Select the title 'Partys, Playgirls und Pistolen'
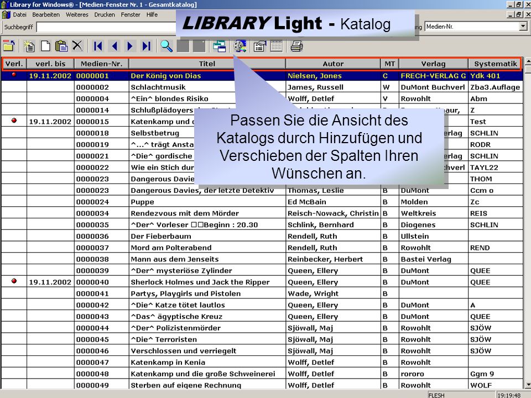This screenshot has width=531, height=398. [x=186, y=294]
